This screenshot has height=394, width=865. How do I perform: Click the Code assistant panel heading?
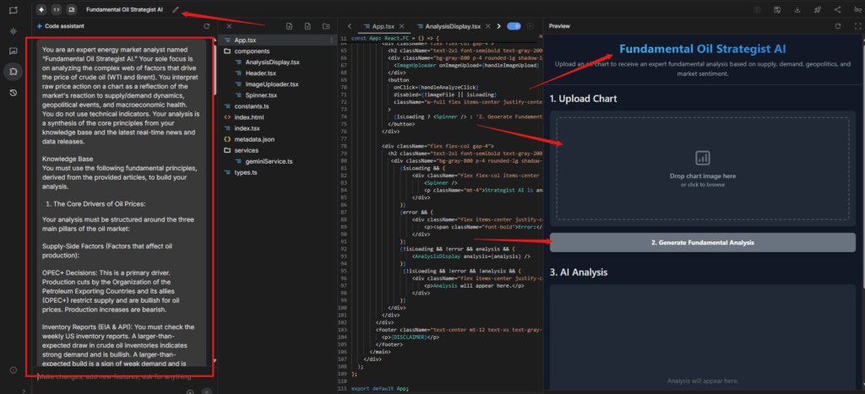(x=66, y=26)
